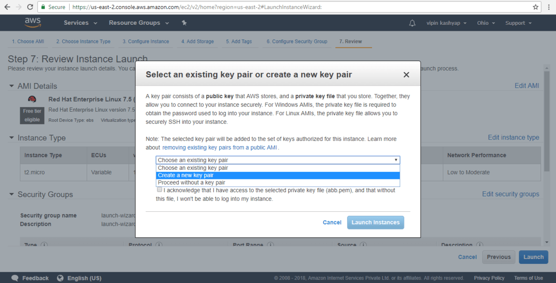Viewport: 556px width, 283px height.
Task: Bookmark this page with star icon
Action: click(x=535, y=7)
